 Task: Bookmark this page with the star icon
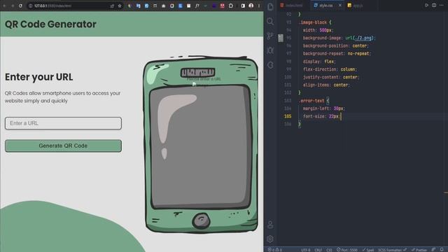tap(120, 6)
